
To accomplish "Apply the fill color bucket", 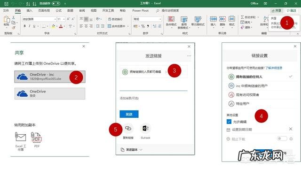I will coord(53,26).
